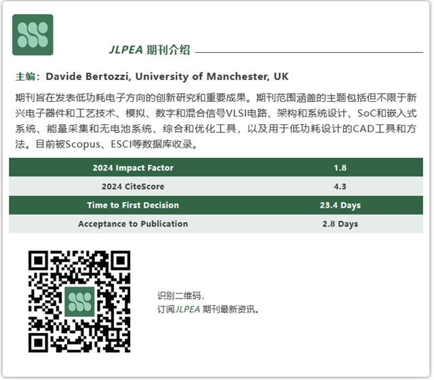The image size is (434, 380).
Task: Click the green JLPEA logo at top left
Action: tap(33, 35)
